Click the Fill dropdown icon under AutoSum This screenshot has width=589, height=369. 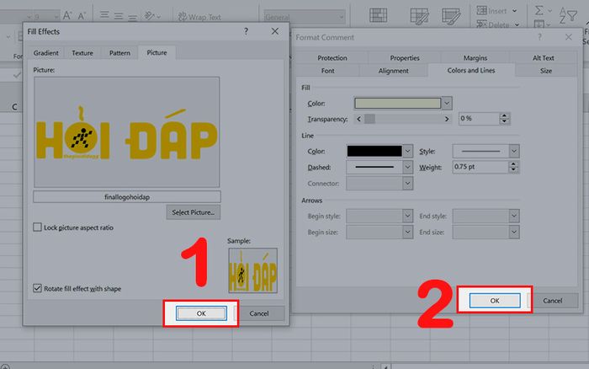coord(539,24)
